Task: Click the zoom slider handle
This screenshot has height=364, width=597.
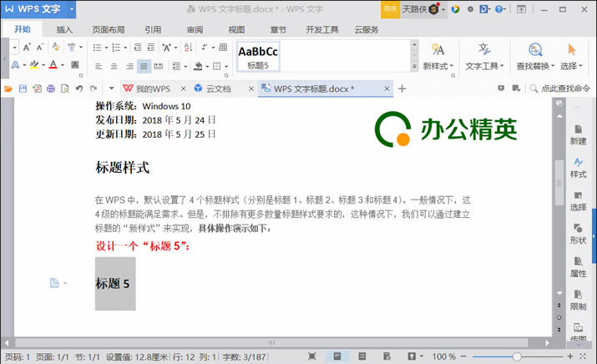Action: [517, 356]
